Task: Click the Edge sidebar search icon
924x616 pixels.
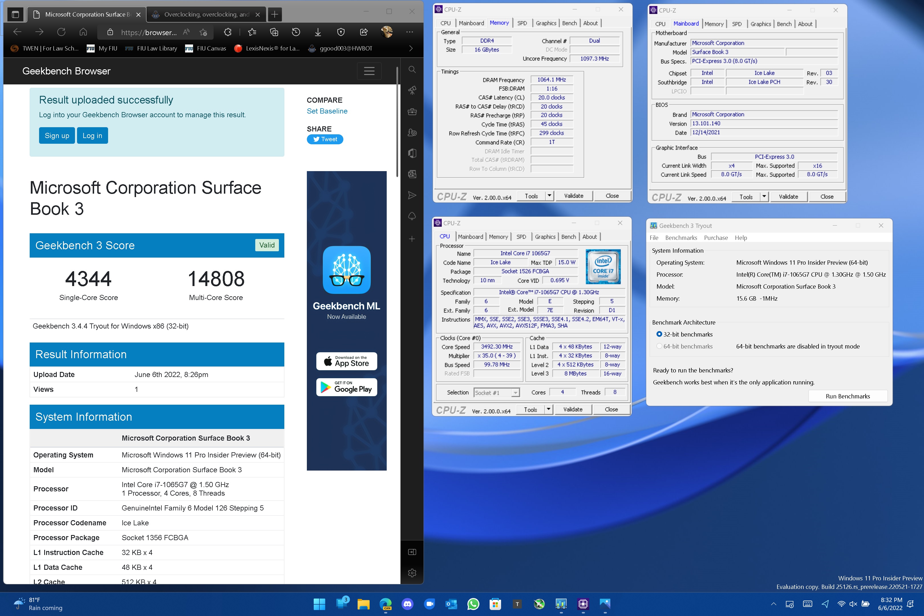Action: (412, 70)
